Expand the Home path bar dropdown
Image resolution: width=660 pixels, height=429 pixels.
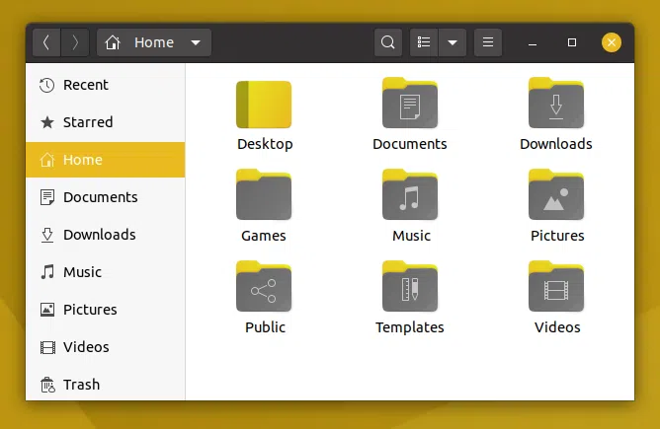(x=196, y=42)
